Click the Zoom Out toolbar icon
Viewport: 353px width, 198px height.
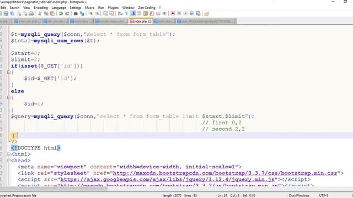tap(97, 14)
